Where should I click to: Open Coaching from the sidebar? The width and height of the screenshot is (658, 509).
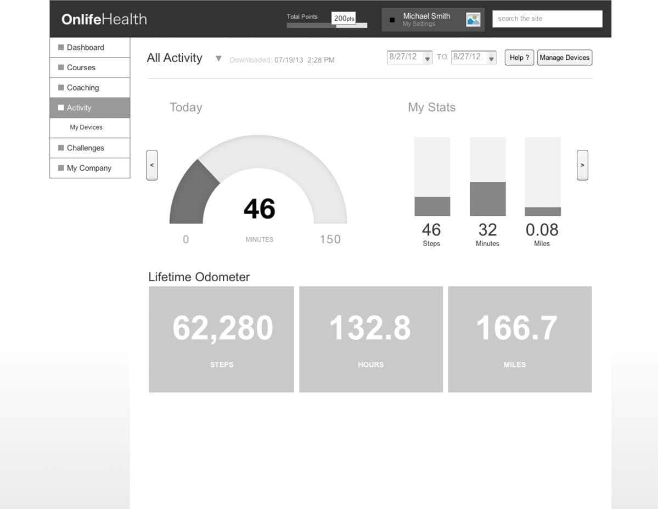click(x=90, y=88)
